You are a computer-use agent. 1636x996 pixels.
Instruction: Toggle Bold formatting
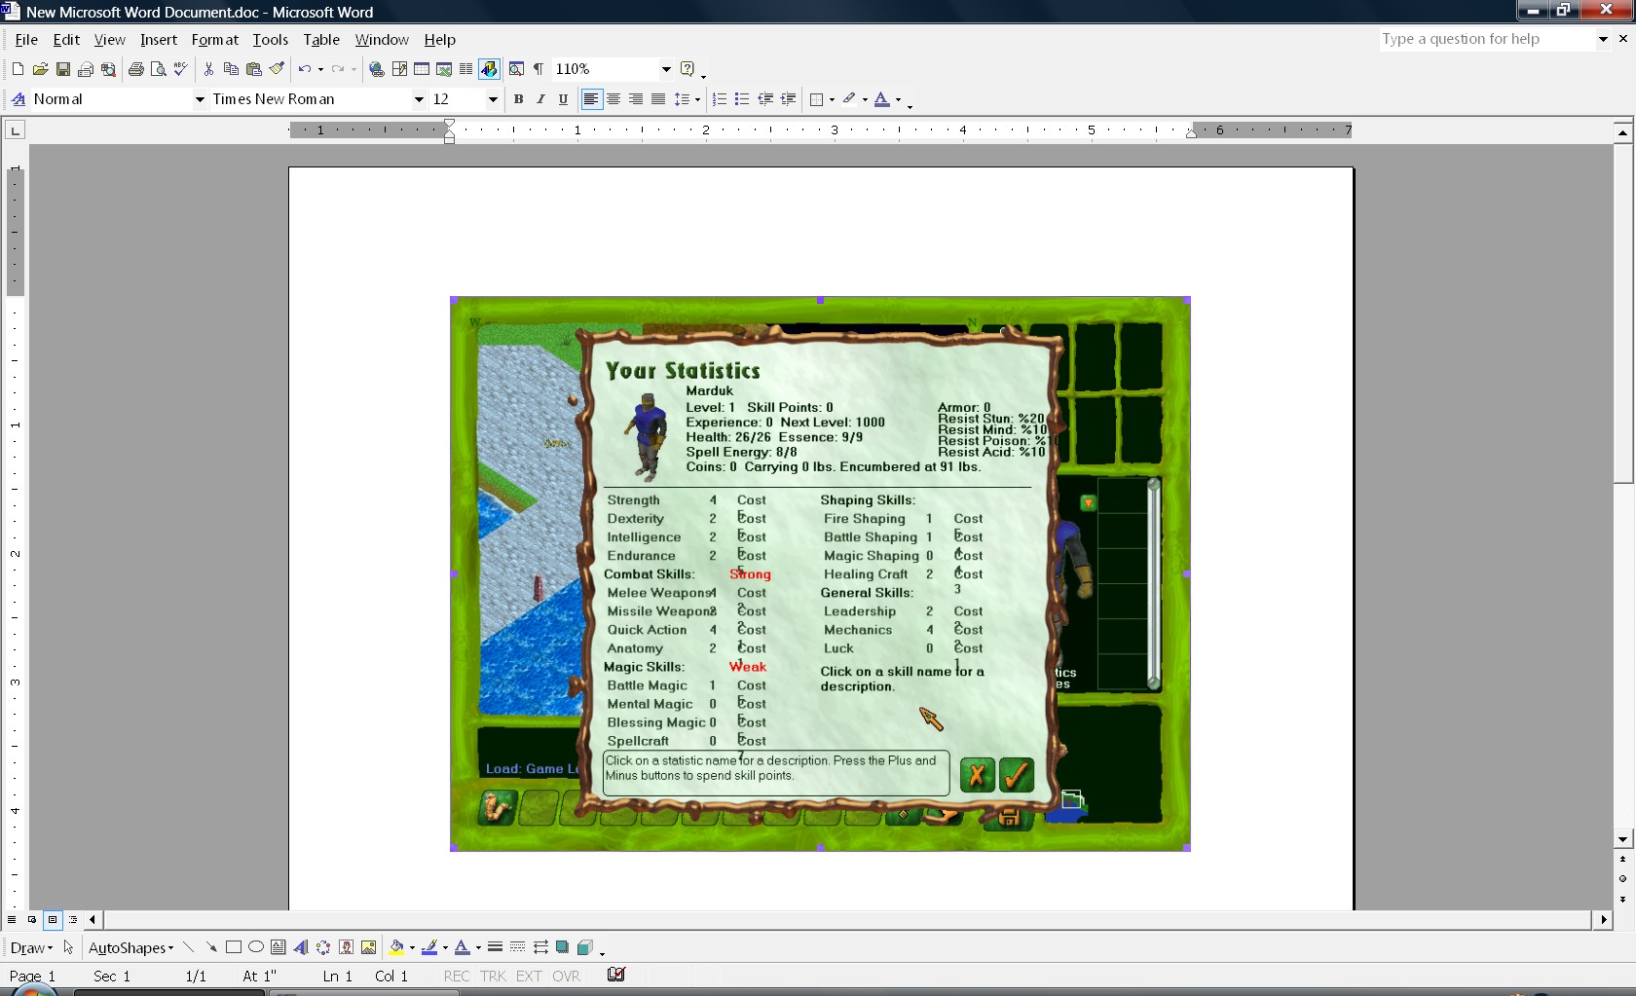point(518,99)
